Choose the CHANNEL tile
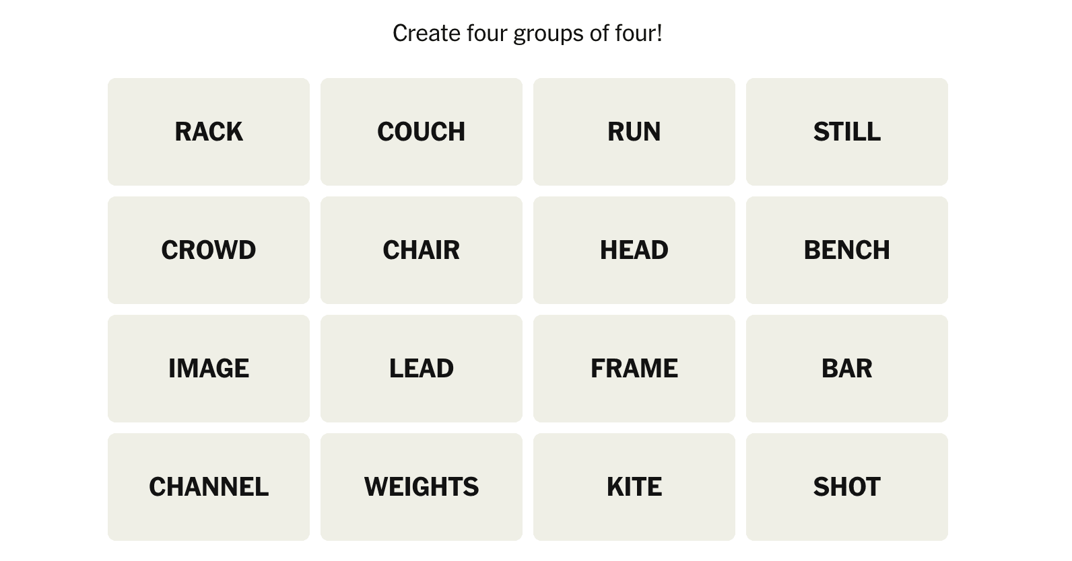The width and height of the screenshot is (1072, 561). pyautogui.click(x=209, y=487)
